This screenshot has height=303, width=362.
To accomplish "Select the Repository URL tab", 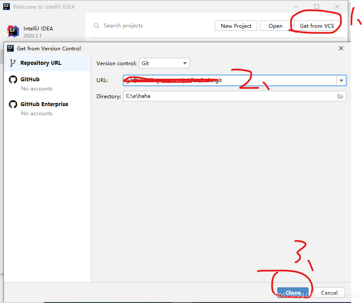I will pos(47,63).
